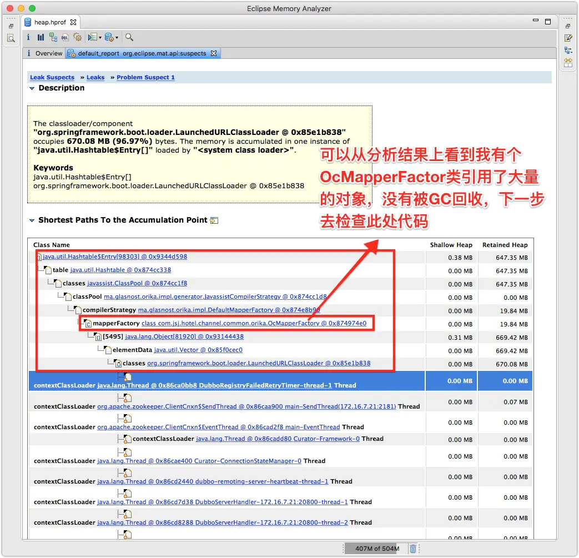Viewport: 579px width, 558px height.
Task: Open the heap dump Overview info icon
Action: (x=28, y=37)
